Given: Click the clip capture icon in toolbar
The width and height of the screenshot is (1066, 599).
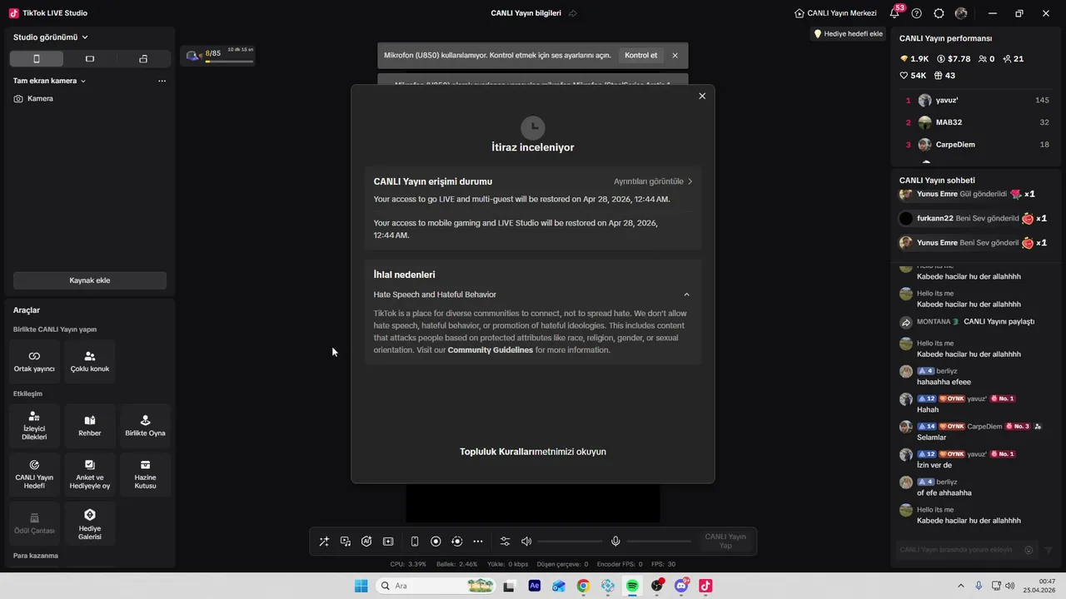Looking at the screenshot, I should click(x=388, y=542).
